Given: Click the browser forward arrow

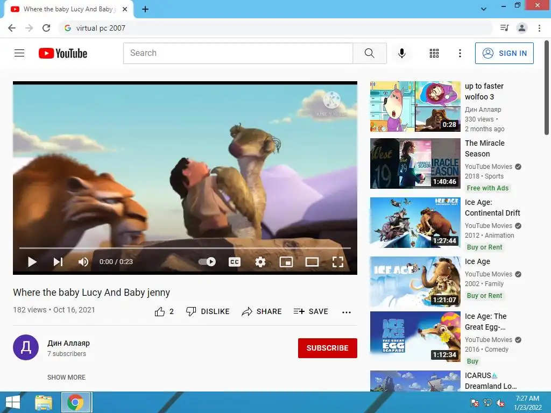Looking at the screenshot, I should (29, 28).
